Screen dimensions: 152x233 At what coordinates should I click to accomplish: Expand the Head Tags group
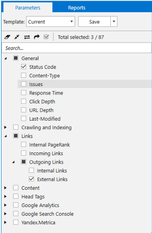[5, 196]
